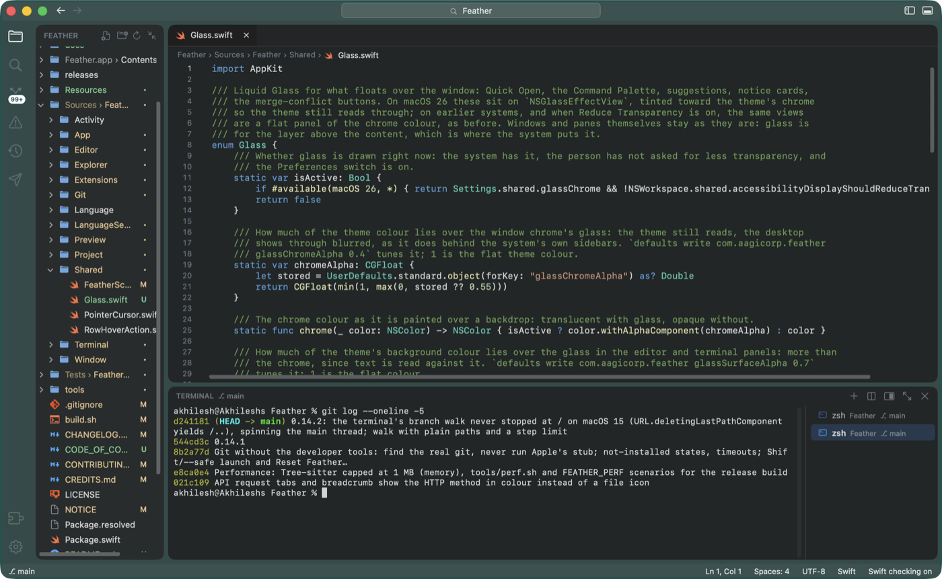942x579 pixels.
Task: Open the Search magnifier in activity bar
Action: pyautogui.click(x=15, y=65)
